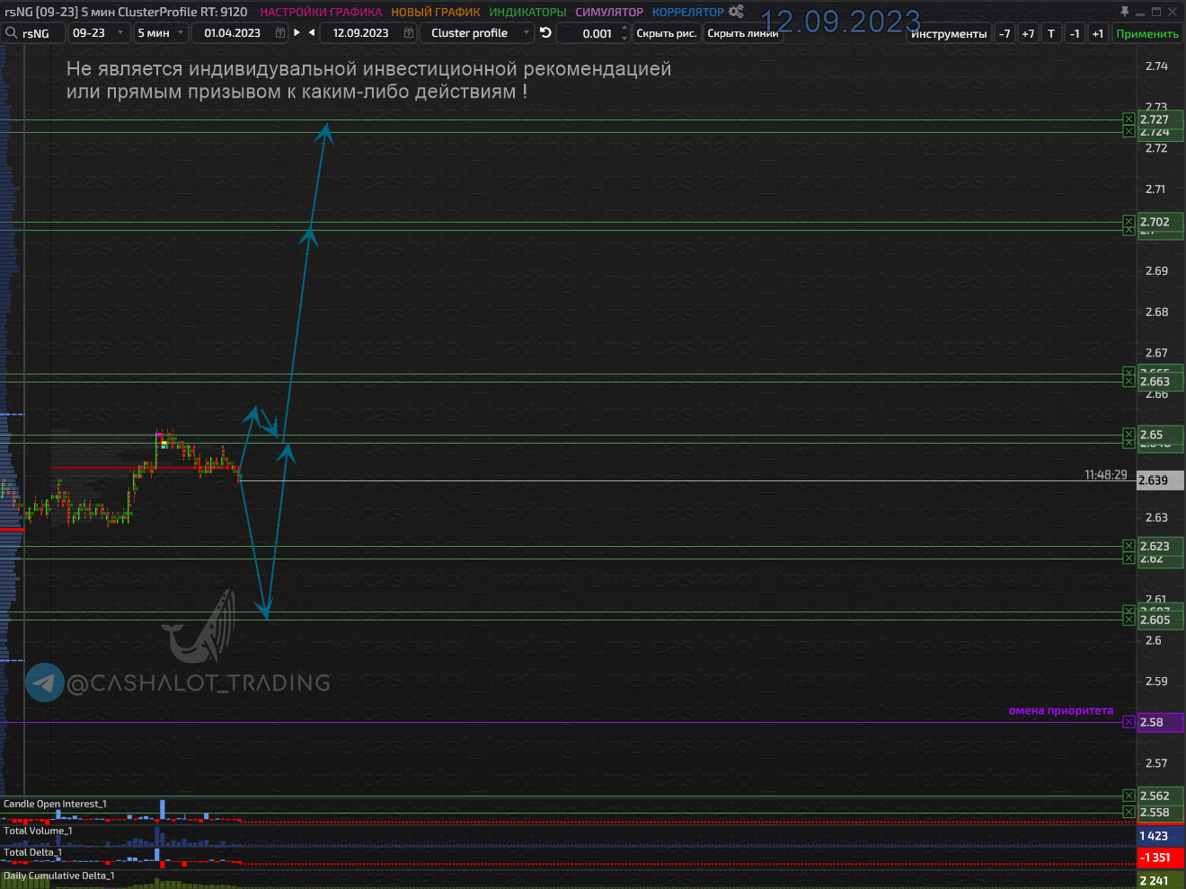
Task: Click the +7 days shift button
Action: 1028,34
